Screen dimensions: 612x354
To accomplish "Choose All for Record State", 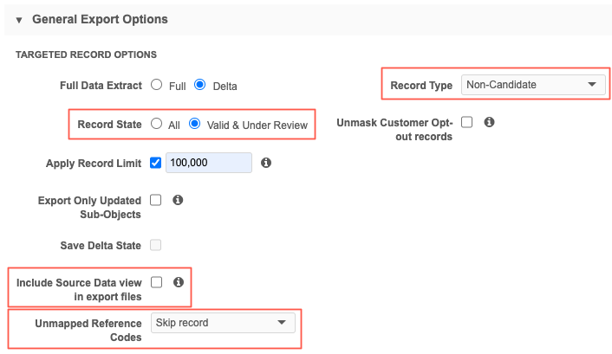I will point(157,124).
